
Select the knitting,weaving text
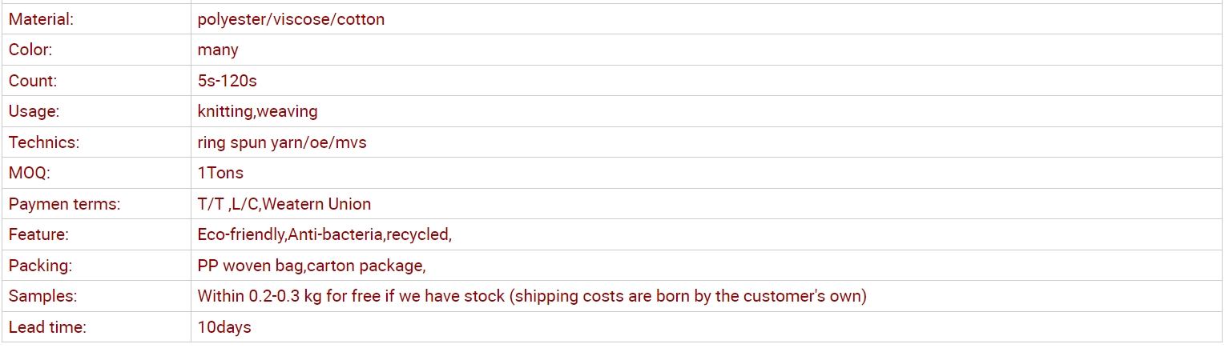pos(257,111)
